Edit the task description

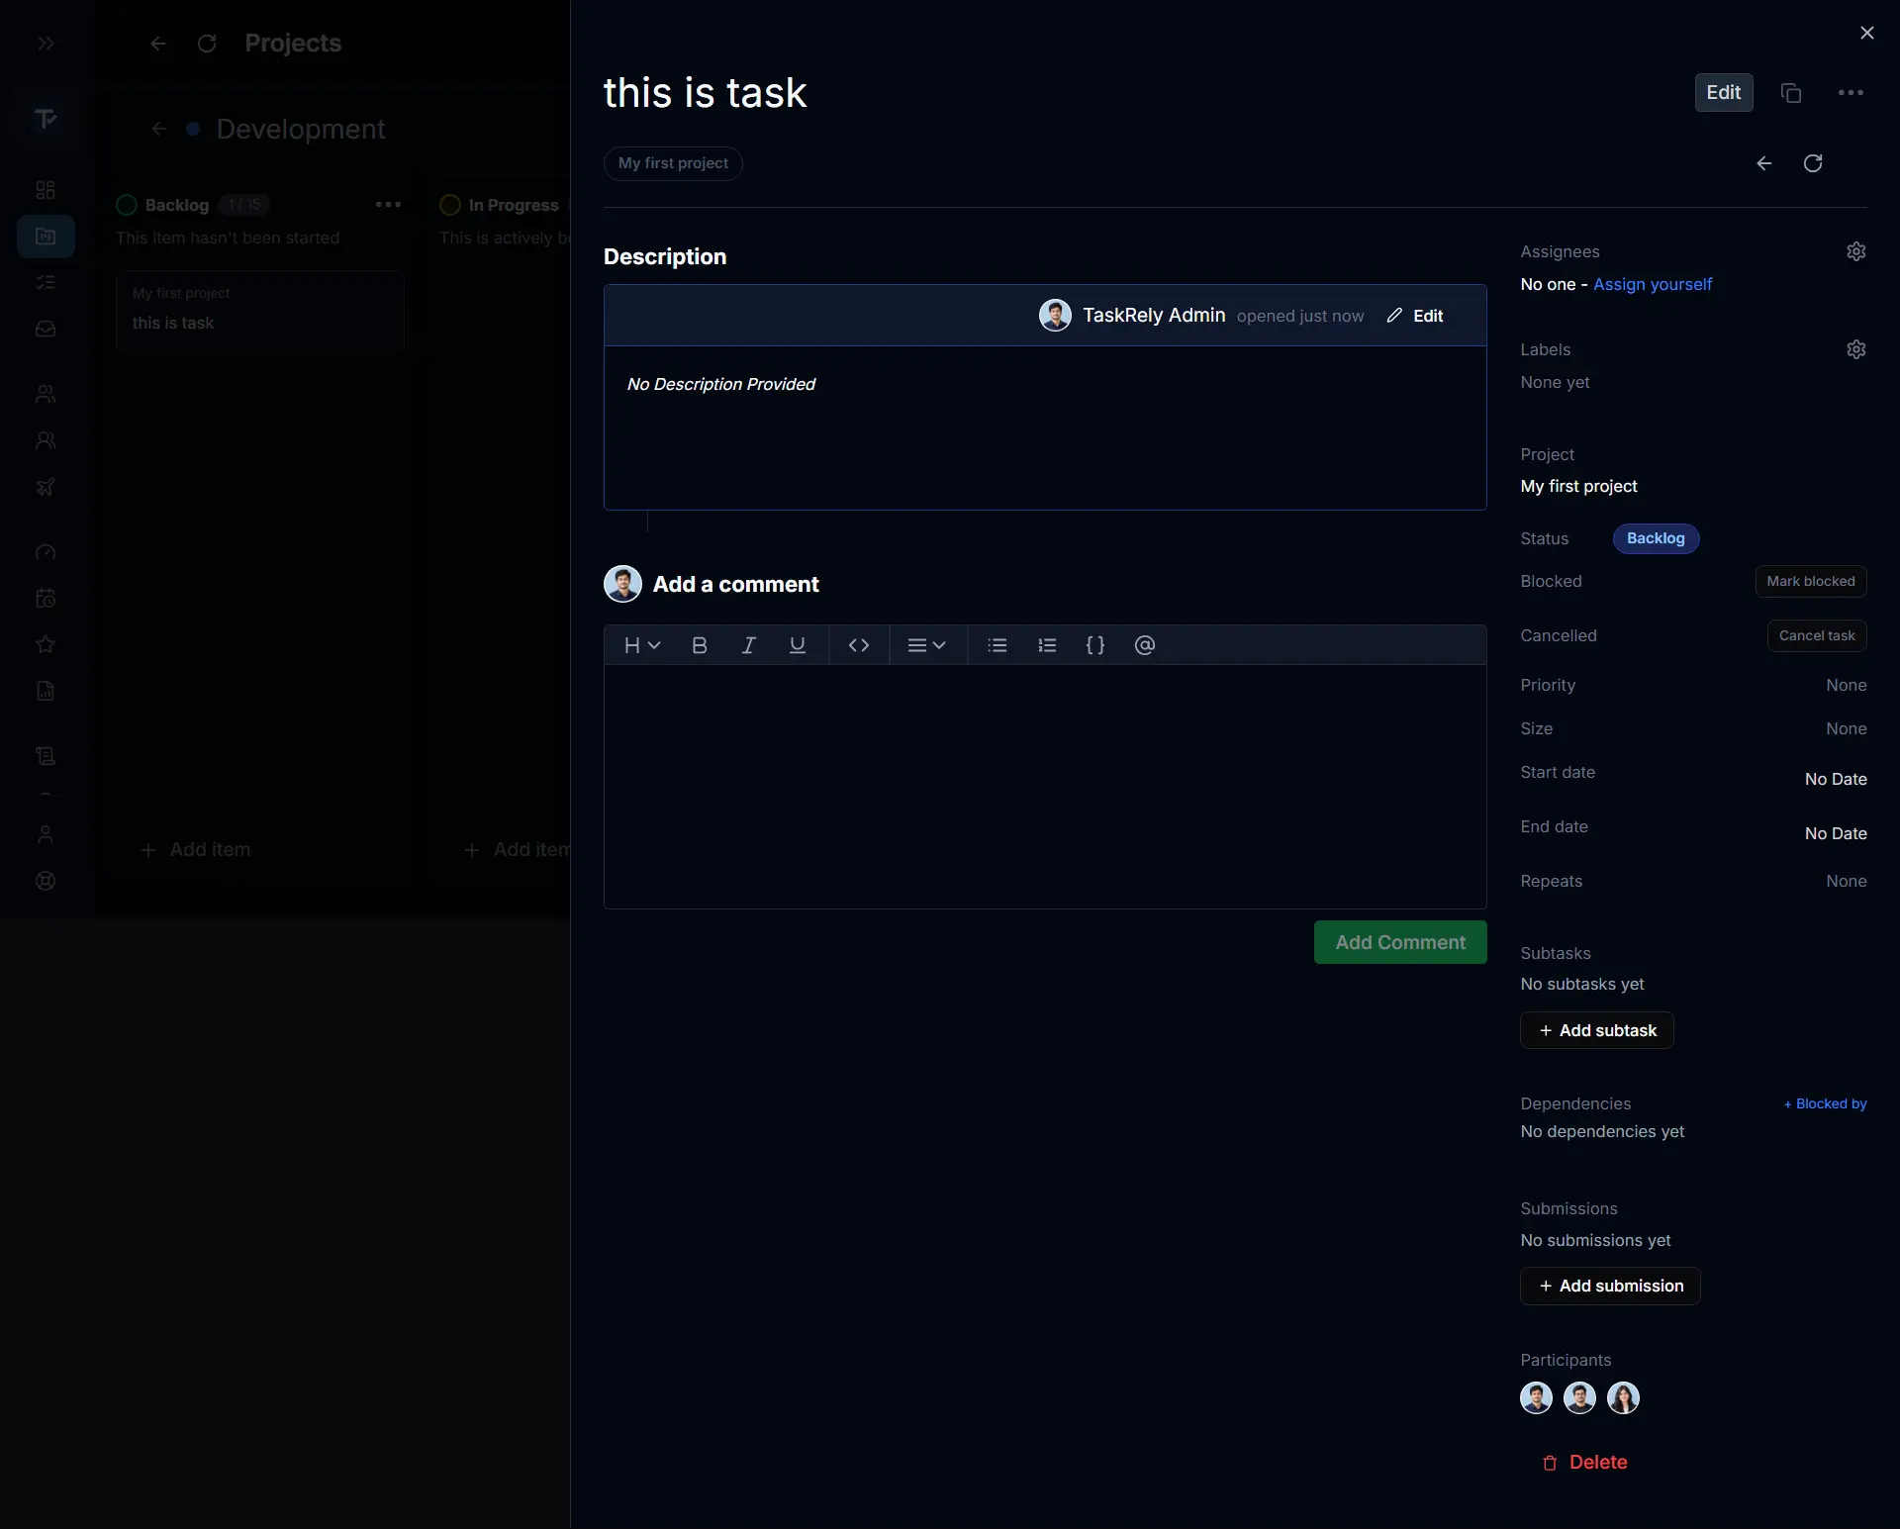point(1415,316)
